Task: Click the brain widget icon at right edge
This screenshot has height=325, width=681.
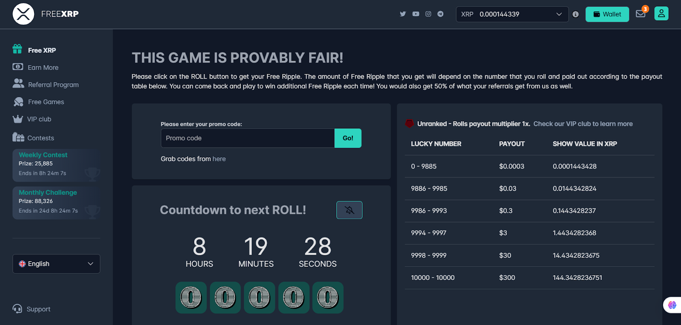Action: [672, 305]
